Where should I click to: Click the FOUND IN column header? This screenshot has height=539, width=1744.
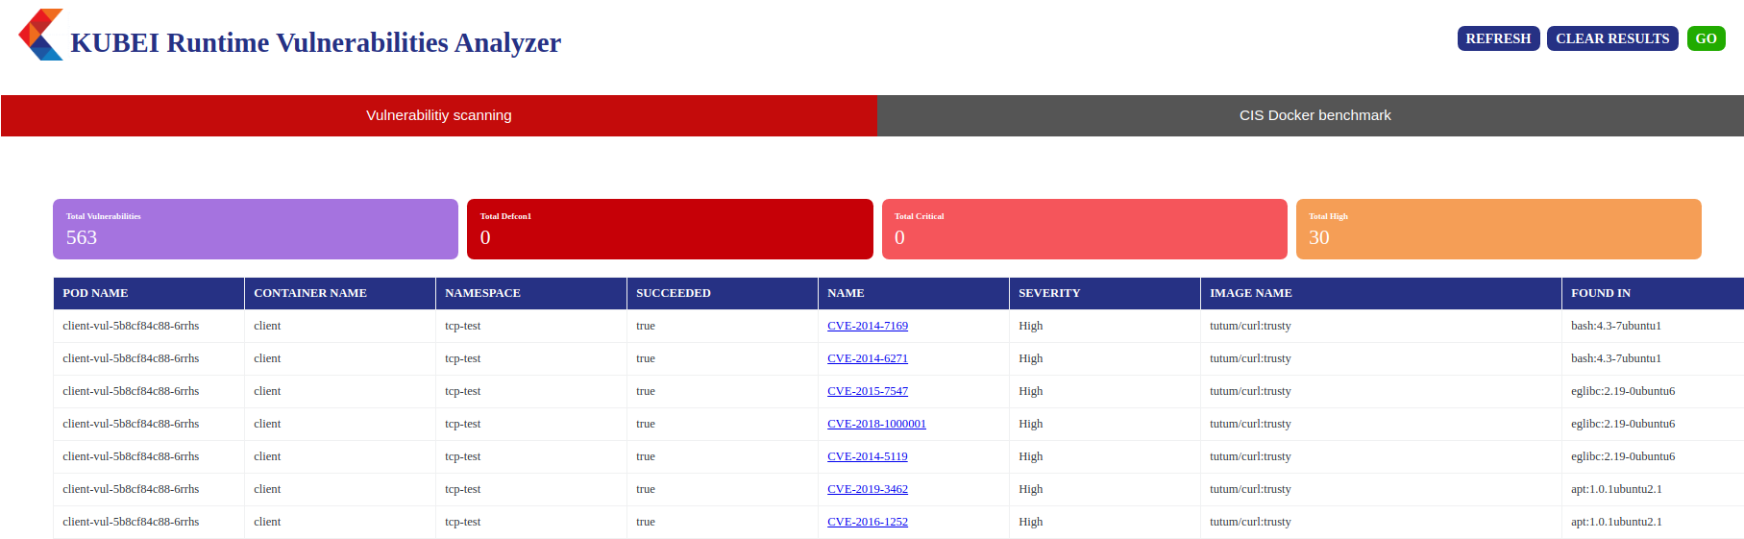pos(1653,293)
